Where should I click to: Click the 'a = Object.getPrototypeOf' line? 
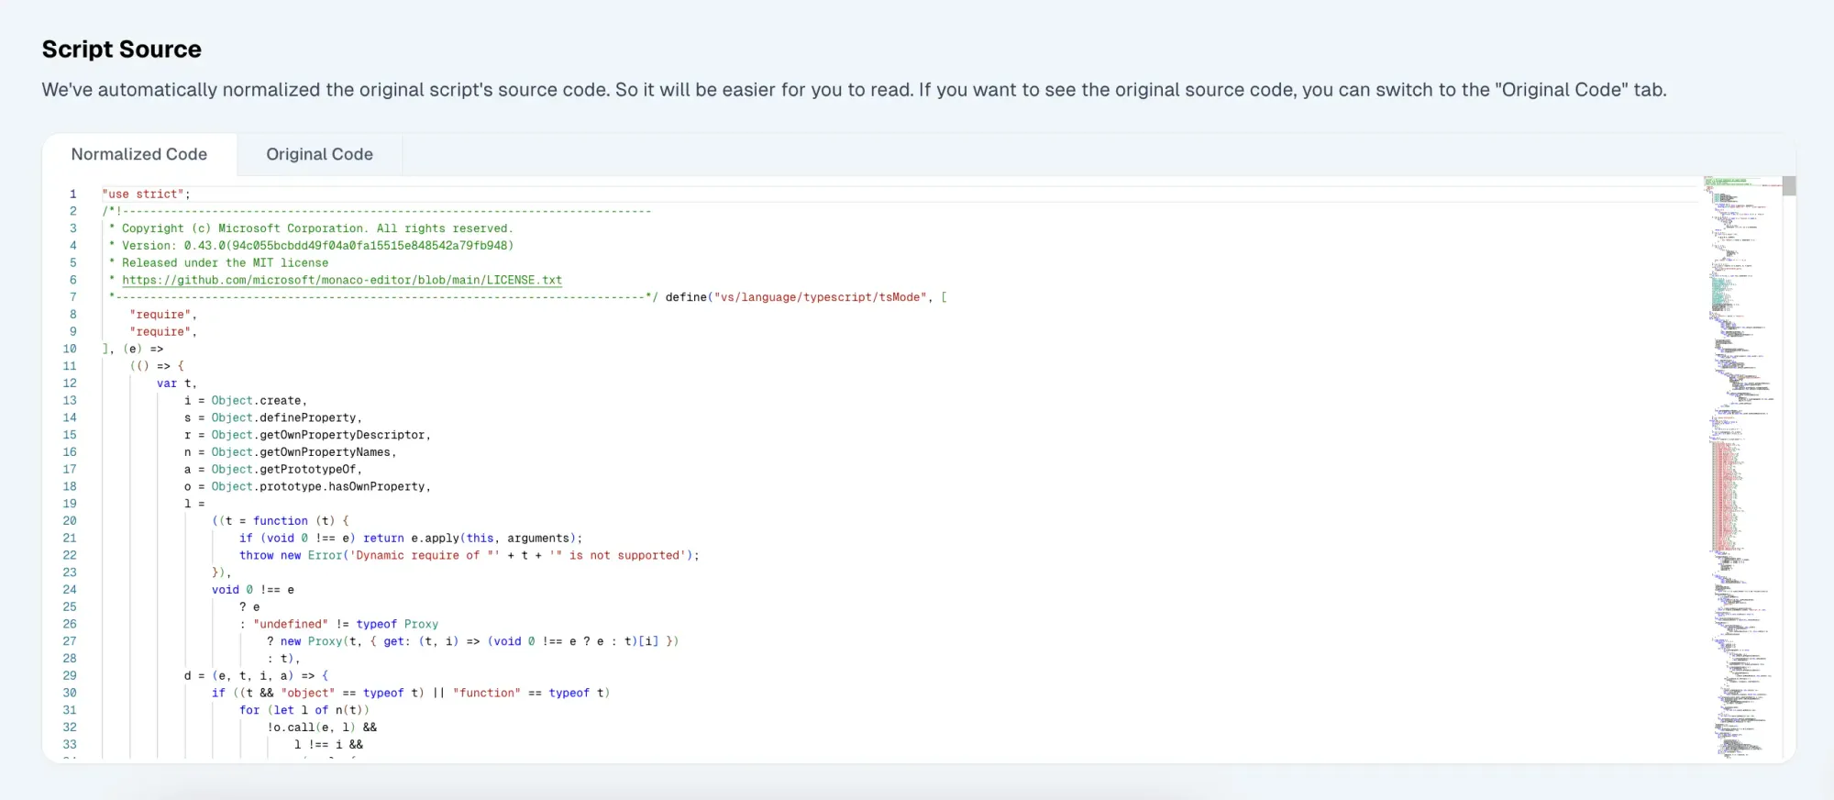click(x=273, y=470)
